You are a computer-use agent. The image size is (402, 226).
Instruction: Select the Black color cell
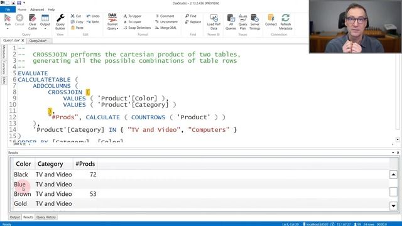[x=21, y=175]
